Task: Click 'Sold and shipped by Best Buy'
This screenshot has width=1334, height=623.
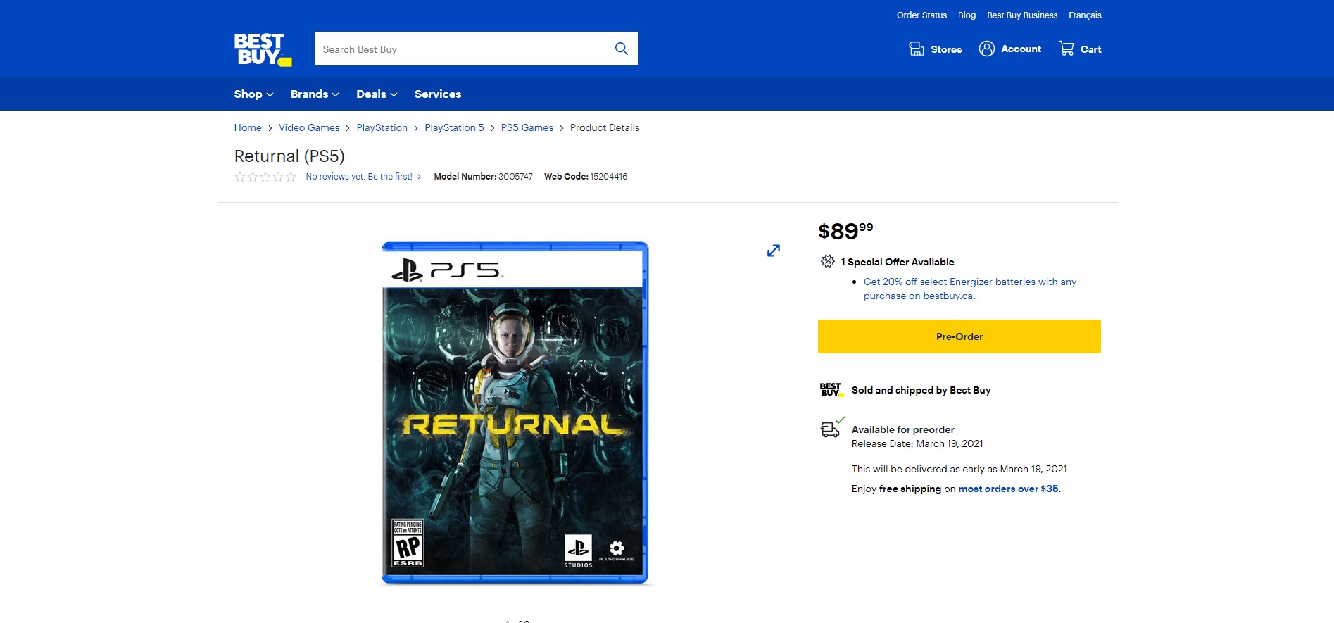Action: tap(921, 390)
